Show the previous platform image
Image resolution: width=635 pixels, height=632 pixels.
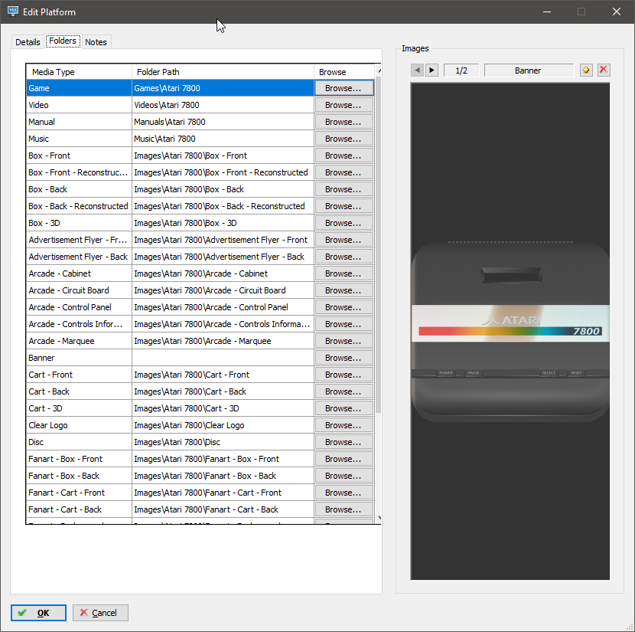coord(417,70)
